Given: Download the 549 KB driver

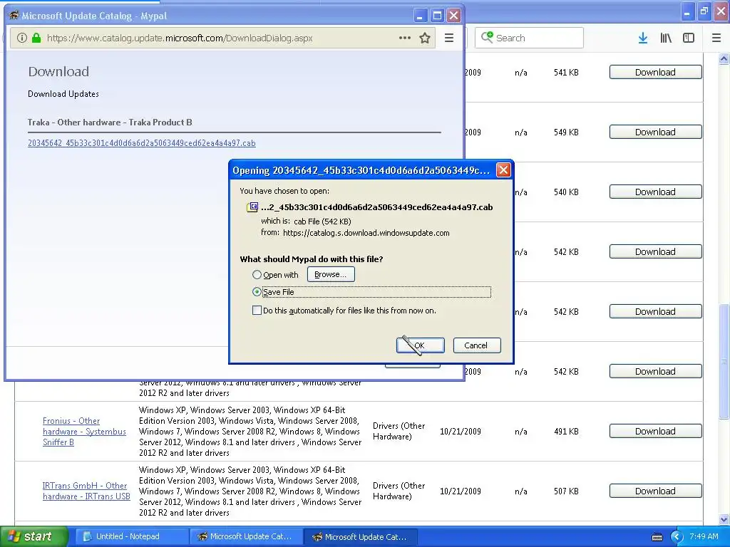Looking at the screenshot, I should pos(655,132).
